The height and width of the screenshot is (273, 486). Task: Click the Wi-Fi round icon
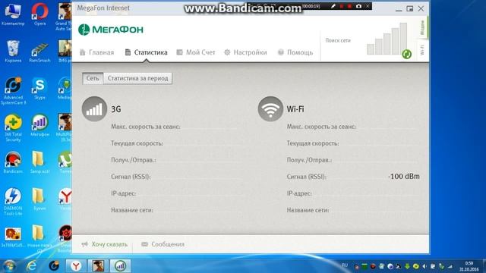click(x=270, y=109)
